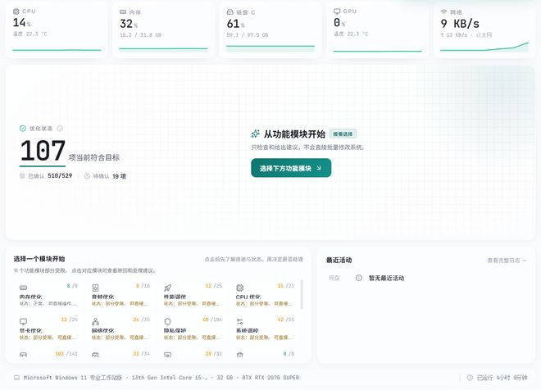Viewport: 541px width, 390px height.
Task: Open the shield-icon module showing 40 /104
Action: click(x=168, y=321)
